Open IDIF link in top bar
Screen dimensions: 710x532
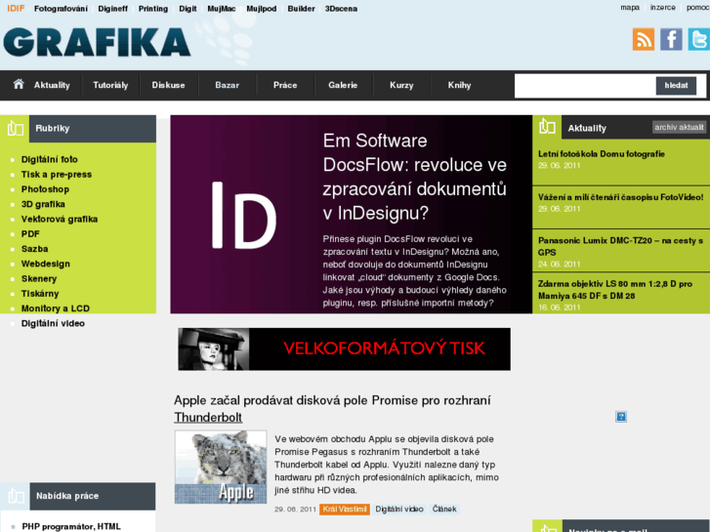click(16, 9)
